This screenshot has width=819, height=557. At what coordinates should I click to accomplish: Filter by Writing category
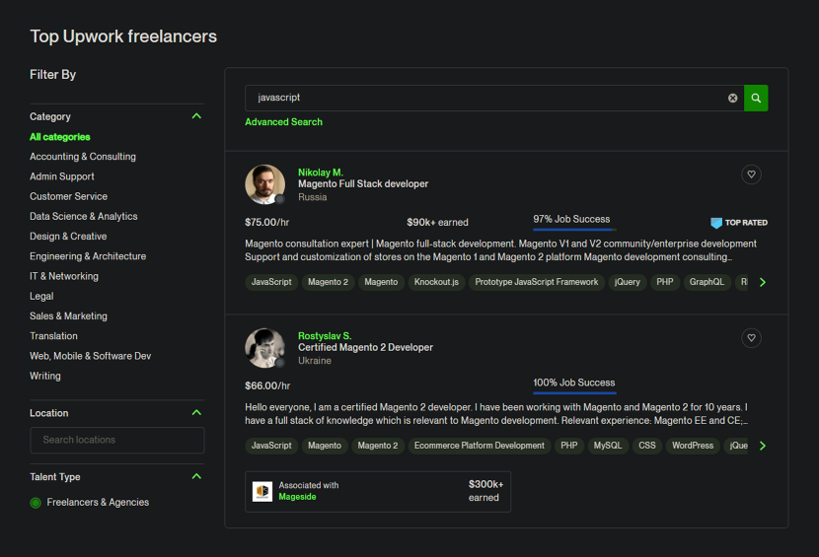click(x=45, y=376)
